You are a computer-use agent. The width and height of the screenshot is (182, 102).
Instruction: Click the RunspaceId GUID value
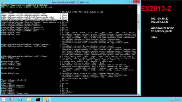click(82, 12)
